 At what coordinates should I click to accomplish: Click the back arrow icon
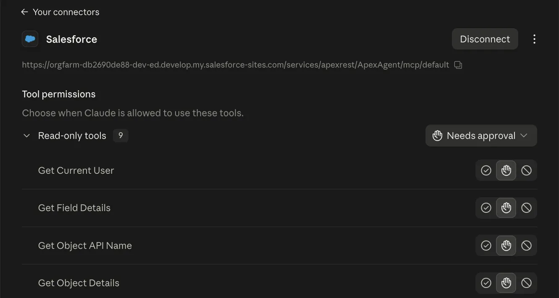click(x=24, y=12)
